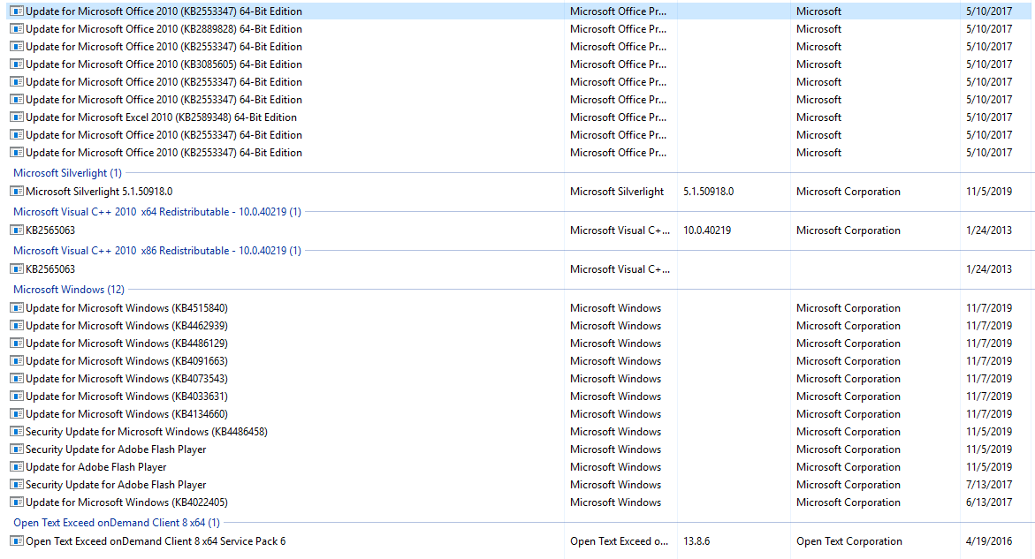Screen dimensions: 1035x559
Task: Select 'Update for Microsoft Windows (KB4134660)' entry
Action: tap(126, 414)
